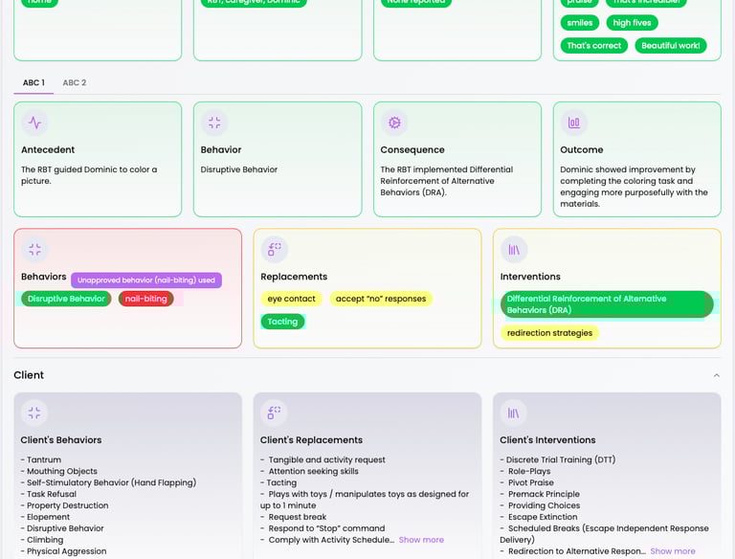The image size is (735, 559).
Task: Click the Consequence gear play icon
Action: coord(394,123)
